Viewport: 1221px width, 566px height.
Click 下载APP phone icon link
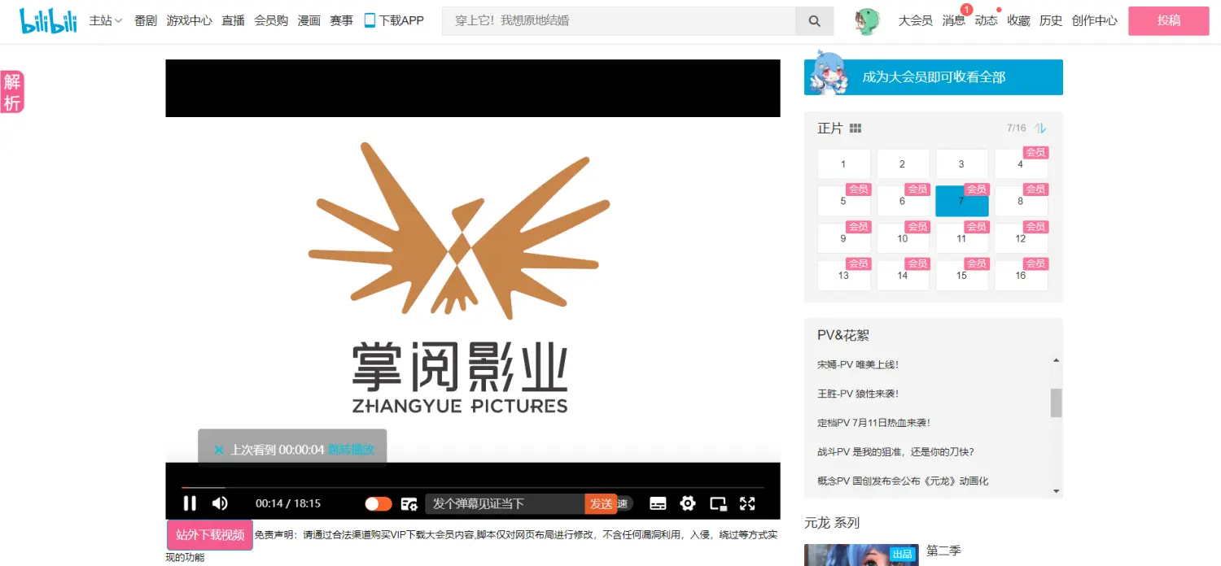pos(394,20)
